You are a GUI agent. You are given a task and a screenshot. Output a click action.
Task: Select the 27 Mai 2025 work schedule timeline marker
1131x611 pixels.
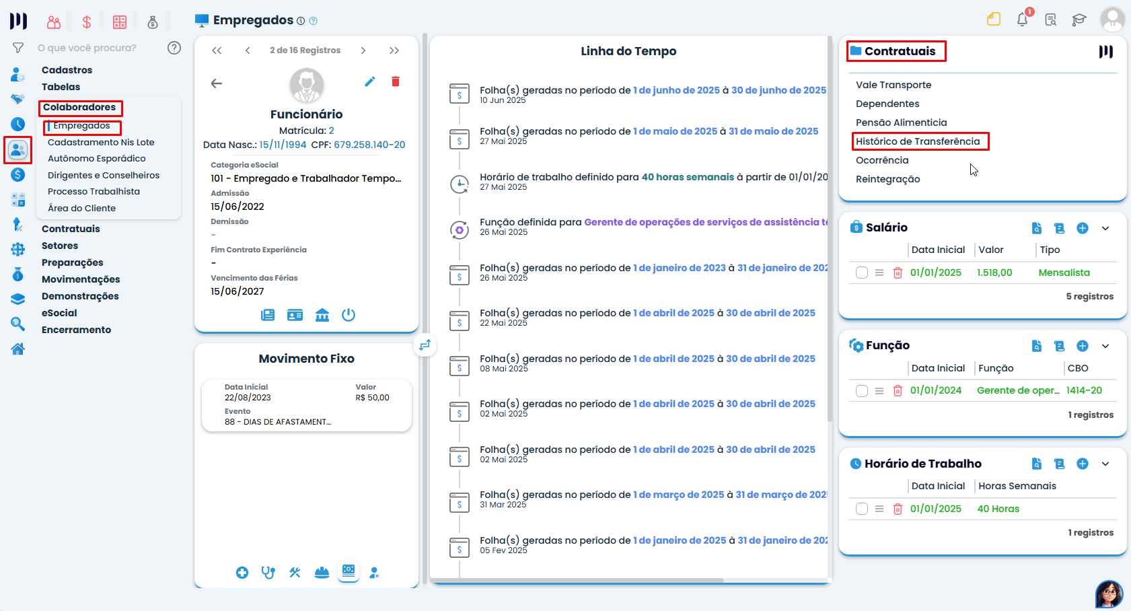(x=460, y=184)
